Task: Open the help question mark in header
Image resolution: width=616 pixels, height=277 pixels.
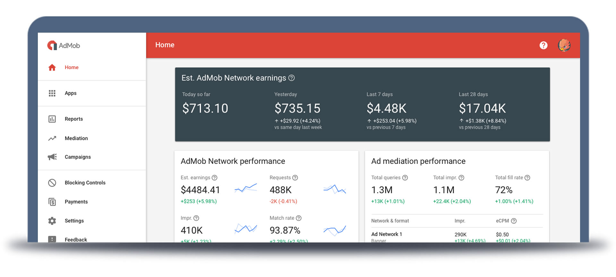Action: [x=543, y=45]
